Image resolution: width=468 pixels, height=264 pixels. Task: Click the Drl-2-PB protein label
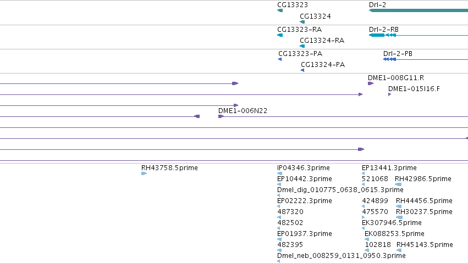(x=398, y=54)
